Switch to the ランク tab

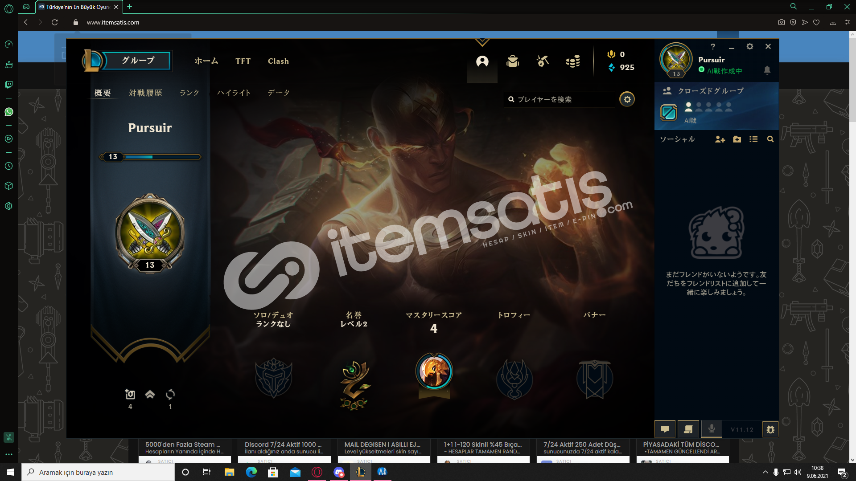pos(189,93)
